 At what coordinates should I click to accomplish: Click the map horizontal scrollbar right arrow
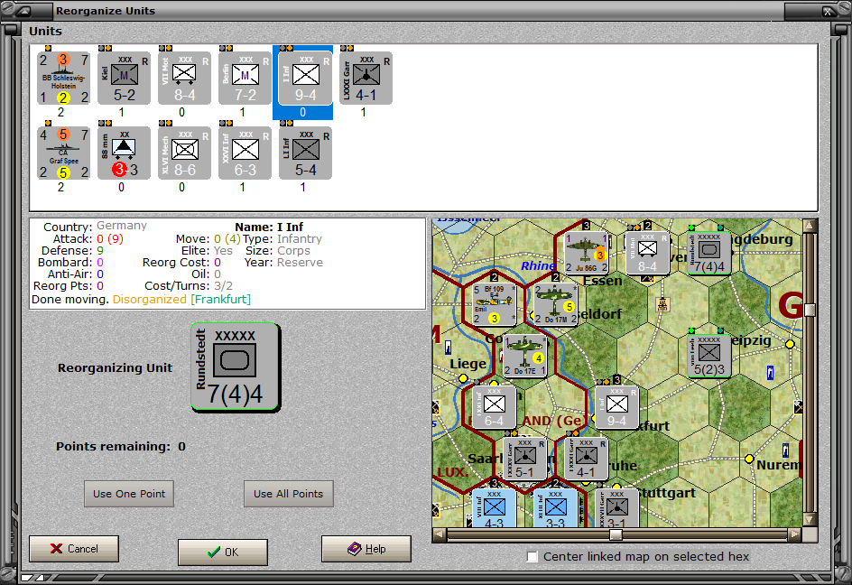794,535
